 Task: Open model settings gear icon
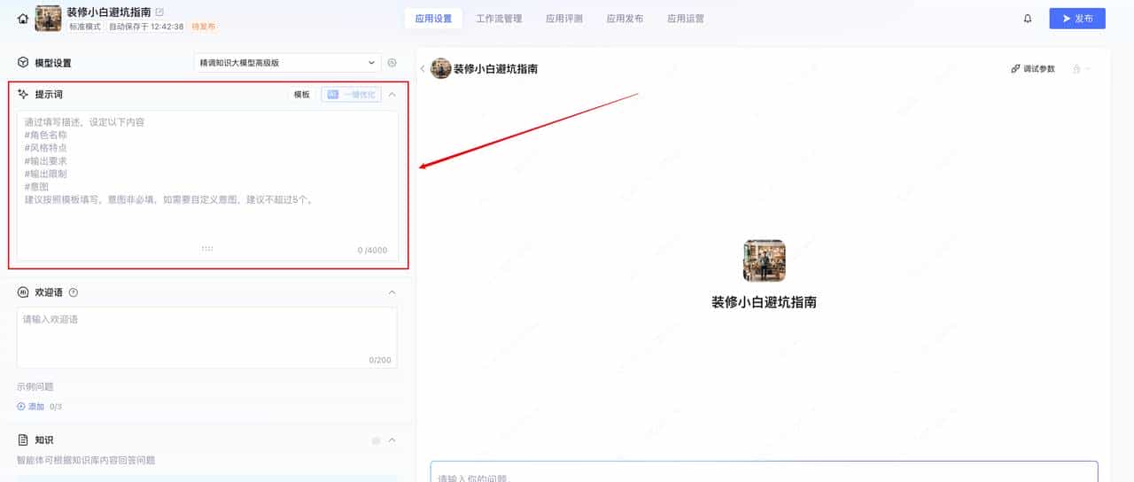click(392, 63)
